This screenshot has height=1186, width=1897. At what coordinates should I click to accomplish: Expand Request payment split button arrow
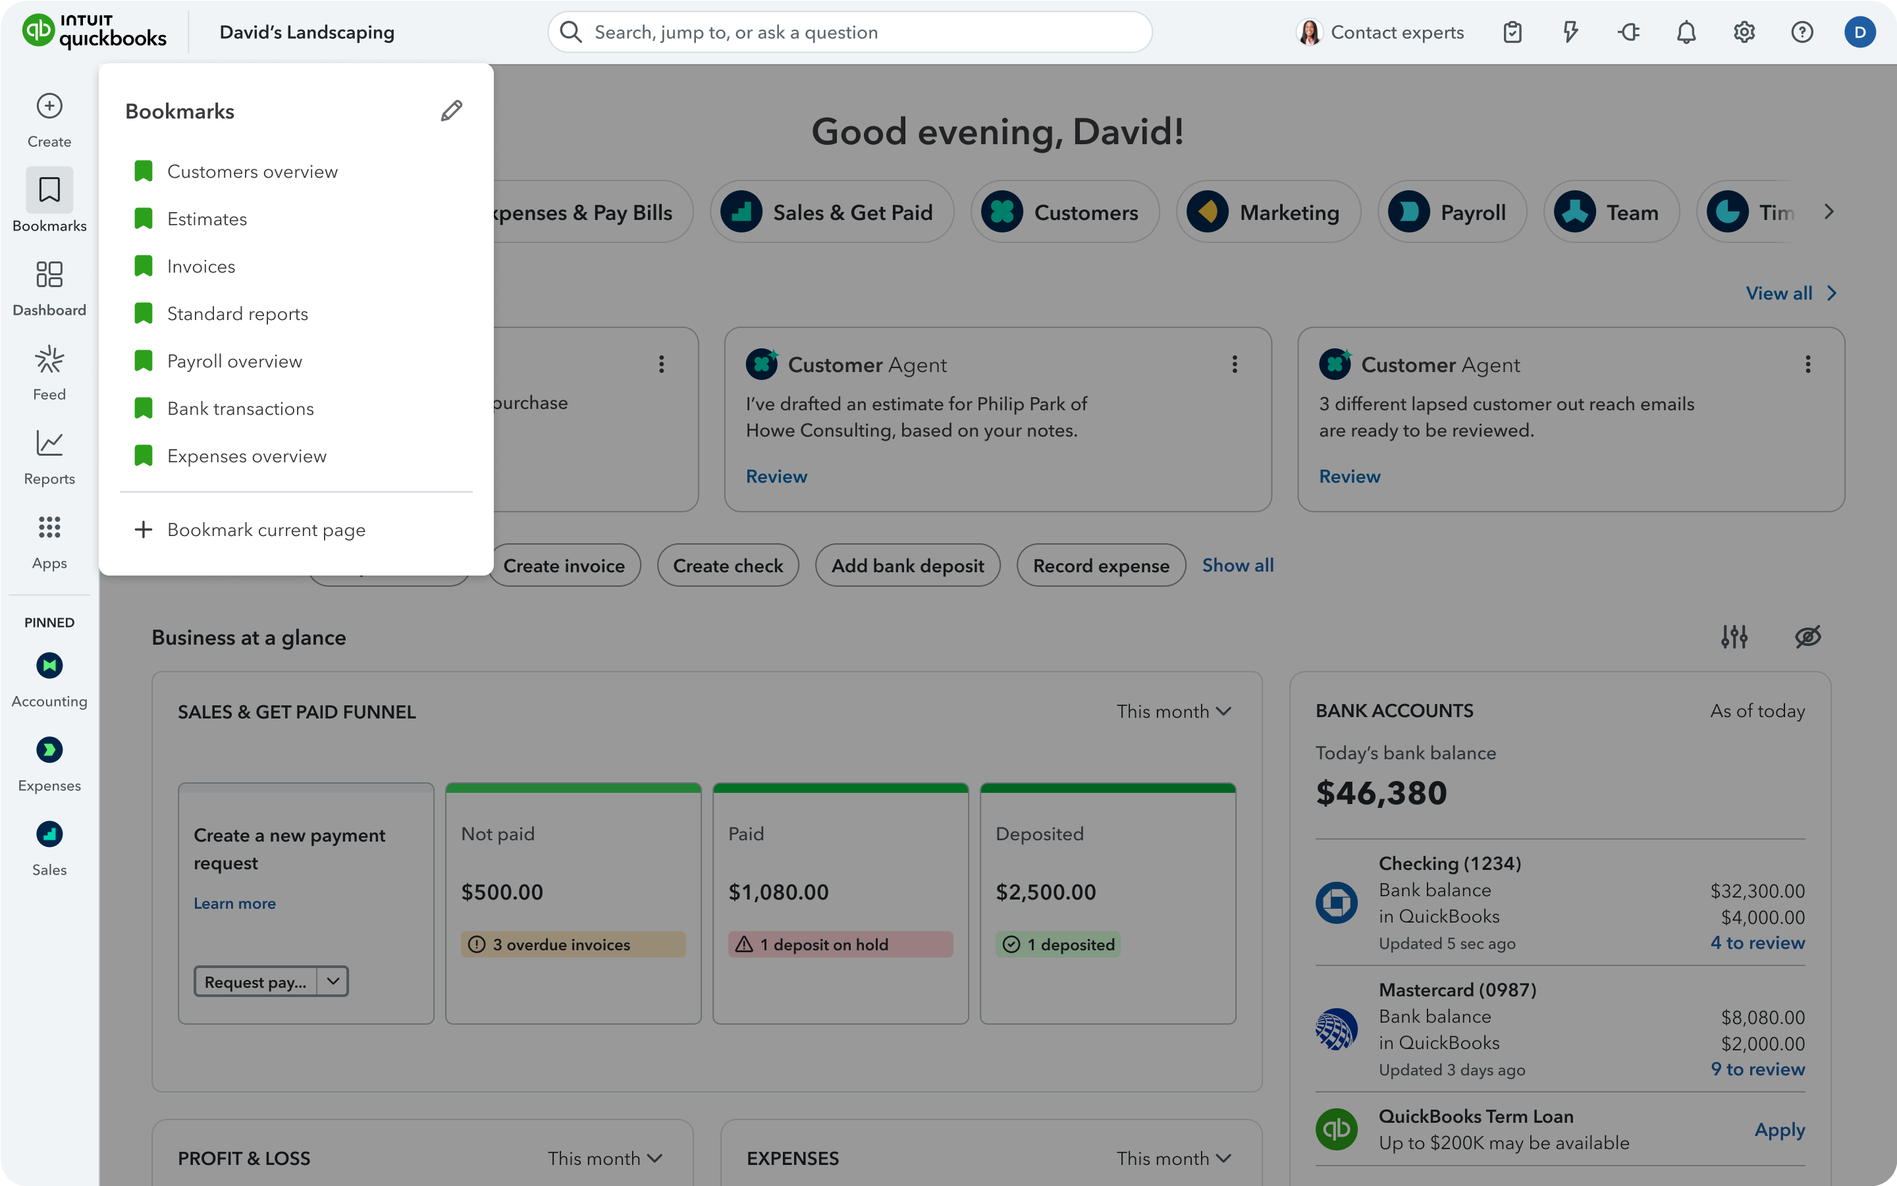[333, 981]
